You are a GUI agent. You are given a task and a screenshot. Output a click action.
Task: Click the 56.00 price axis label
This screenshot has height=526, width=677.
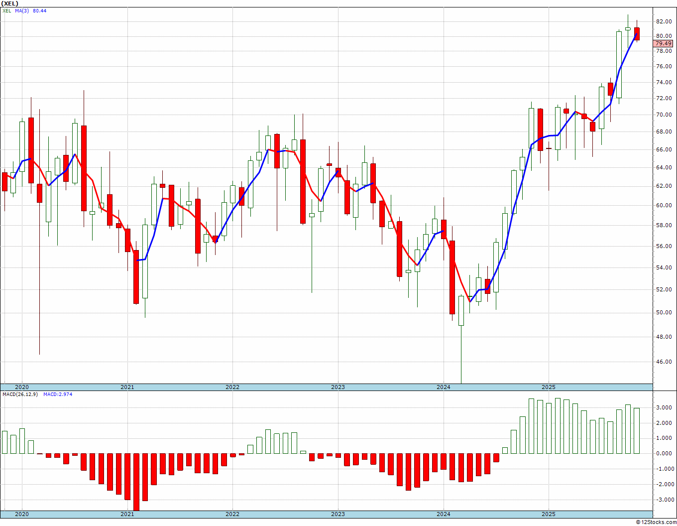pos(664,246)
